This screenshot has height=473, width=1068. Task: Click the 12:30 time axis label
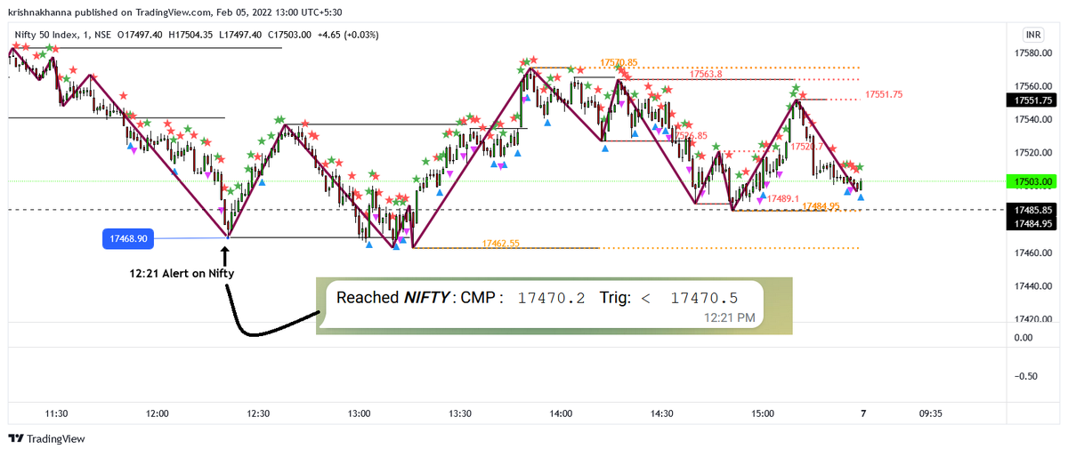pyautogui.click(x=258, y=413)
